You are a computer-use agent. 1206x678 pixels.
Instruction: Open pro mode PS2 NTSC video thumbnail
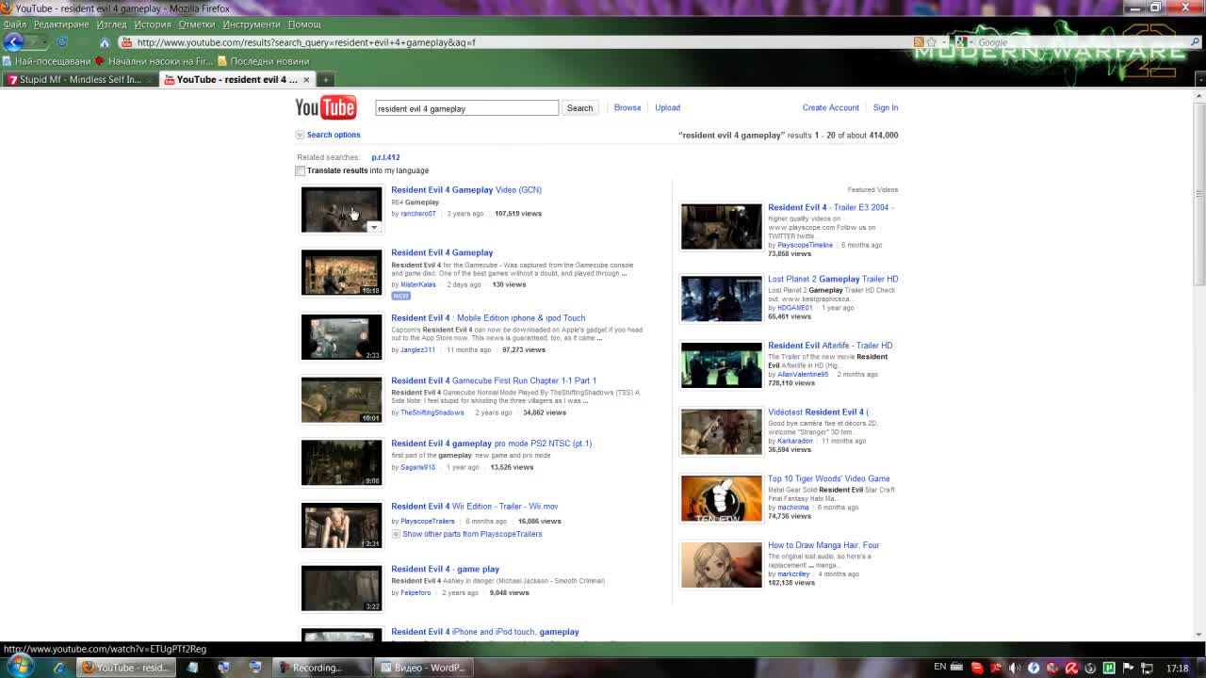click(342, 462)
